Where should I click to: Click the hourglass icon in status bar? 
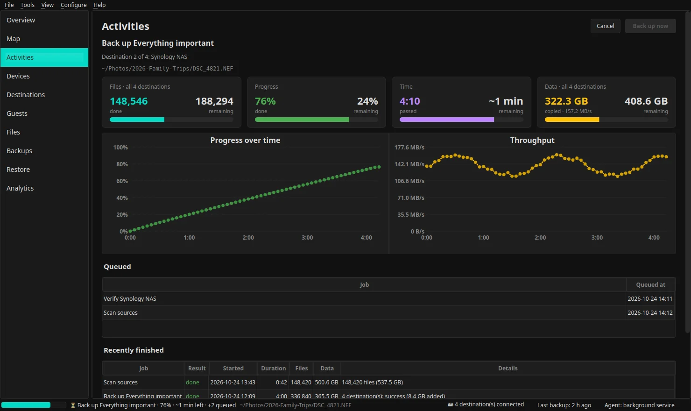coord(73,405)
